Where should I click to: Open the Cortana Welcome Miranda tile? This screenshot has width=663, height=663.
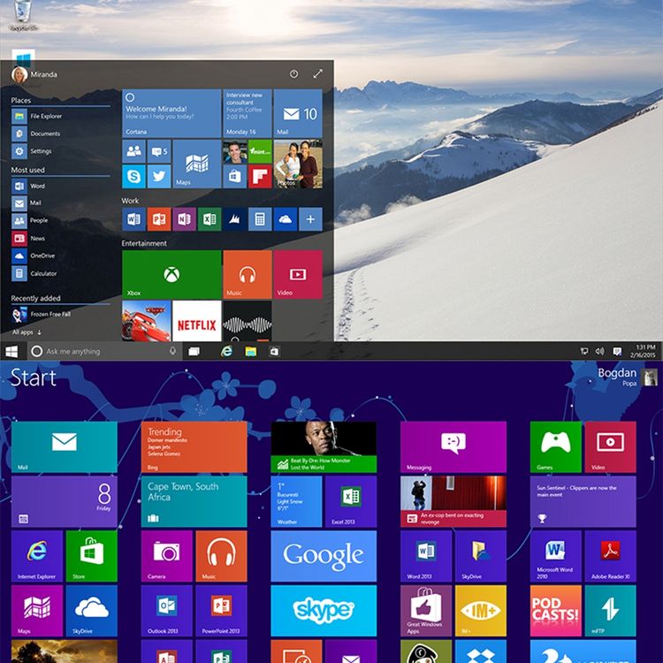[x=171, y=113]
